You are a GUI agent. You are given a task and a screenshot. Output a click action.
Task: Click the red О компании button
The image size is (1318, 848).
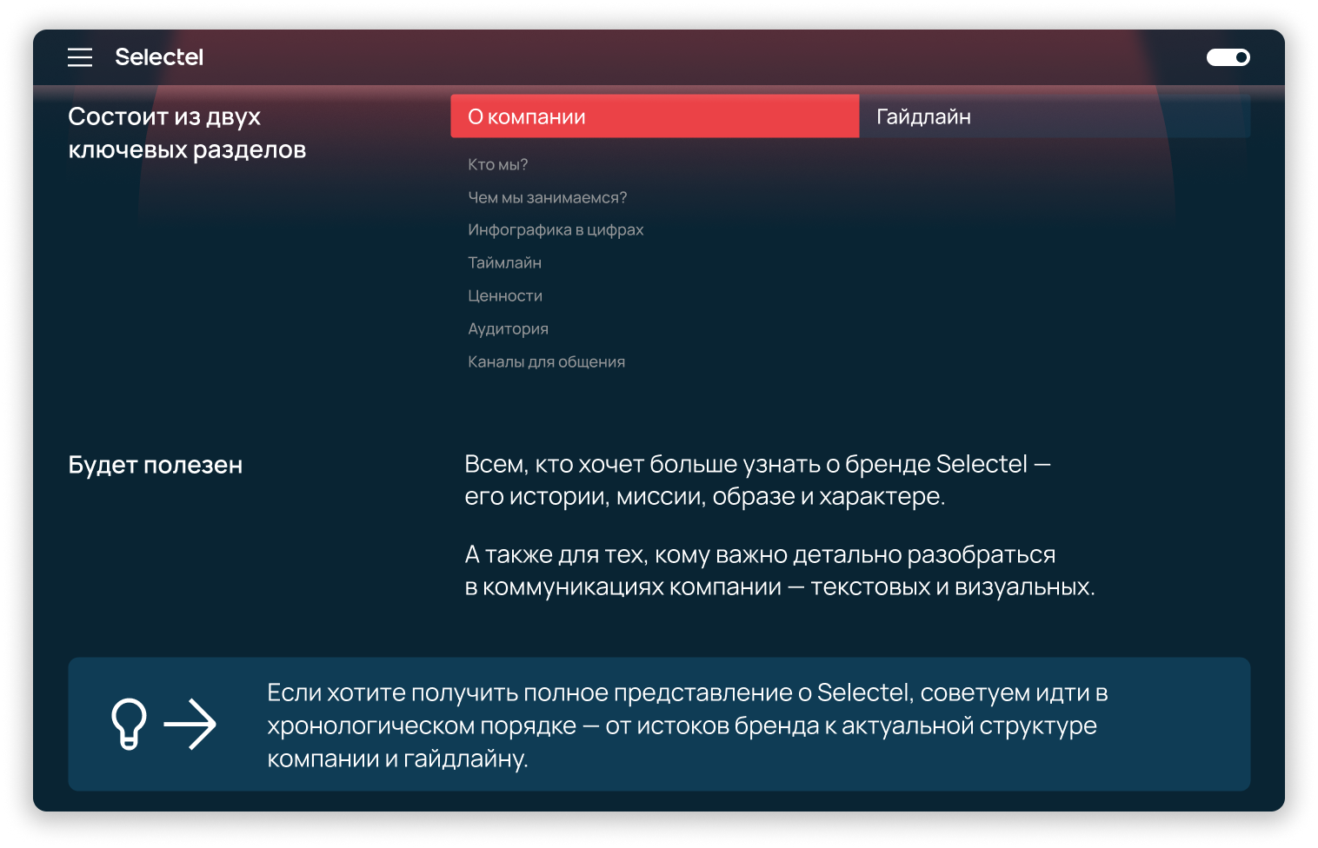point(654,116)
